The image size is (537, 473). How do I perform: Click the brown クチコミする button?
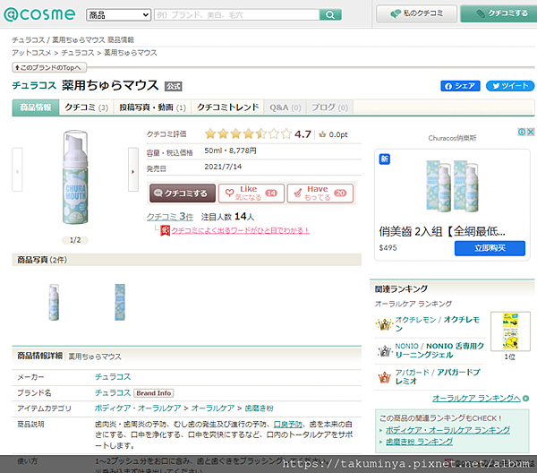183,193
